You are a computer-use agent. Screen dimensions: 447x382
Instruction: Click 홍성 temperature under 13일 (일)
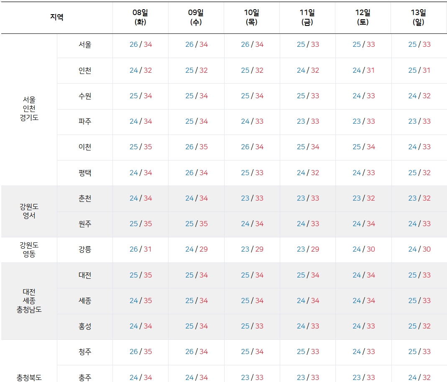[x=419, y=326]
